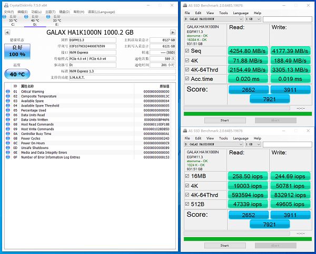The width and height of the screenshot is (316, 254).
Task: Open Edit menu in lower AS SSD window
Action: point(198,138)
